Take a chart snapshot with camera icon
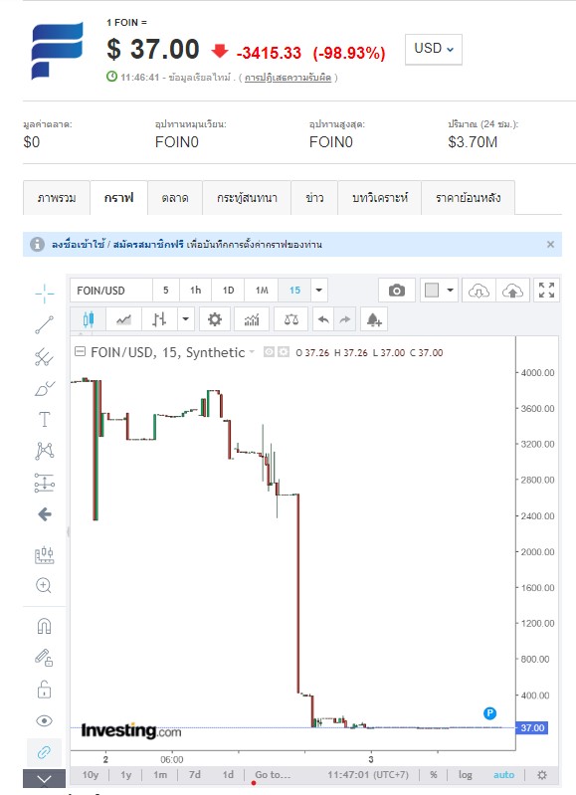576x795 pixels. (x=397, y=291)
